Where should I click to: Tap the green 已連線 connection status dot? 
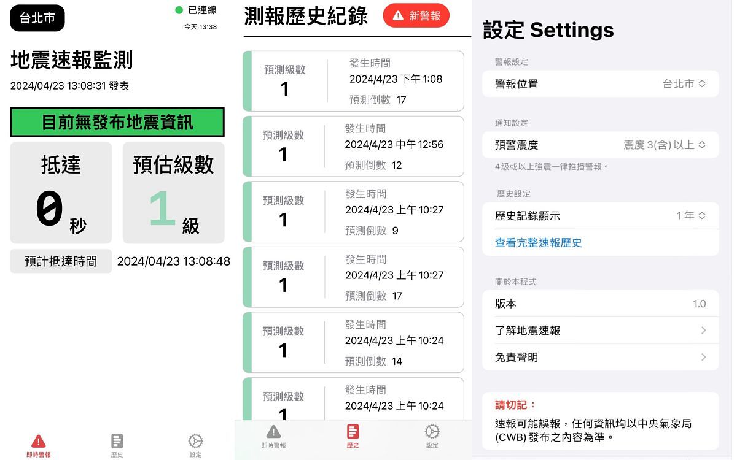pyautogui.click(x=179, y=10)
